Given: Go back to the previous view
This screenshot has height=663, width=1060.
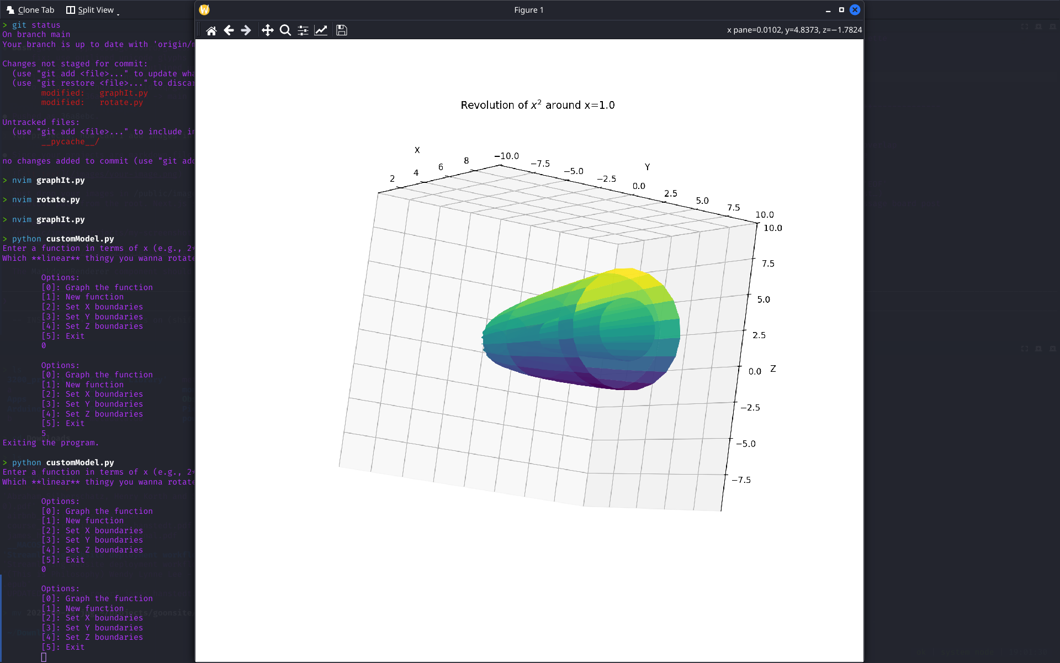Looking at the screenshot, I should 229,30.
